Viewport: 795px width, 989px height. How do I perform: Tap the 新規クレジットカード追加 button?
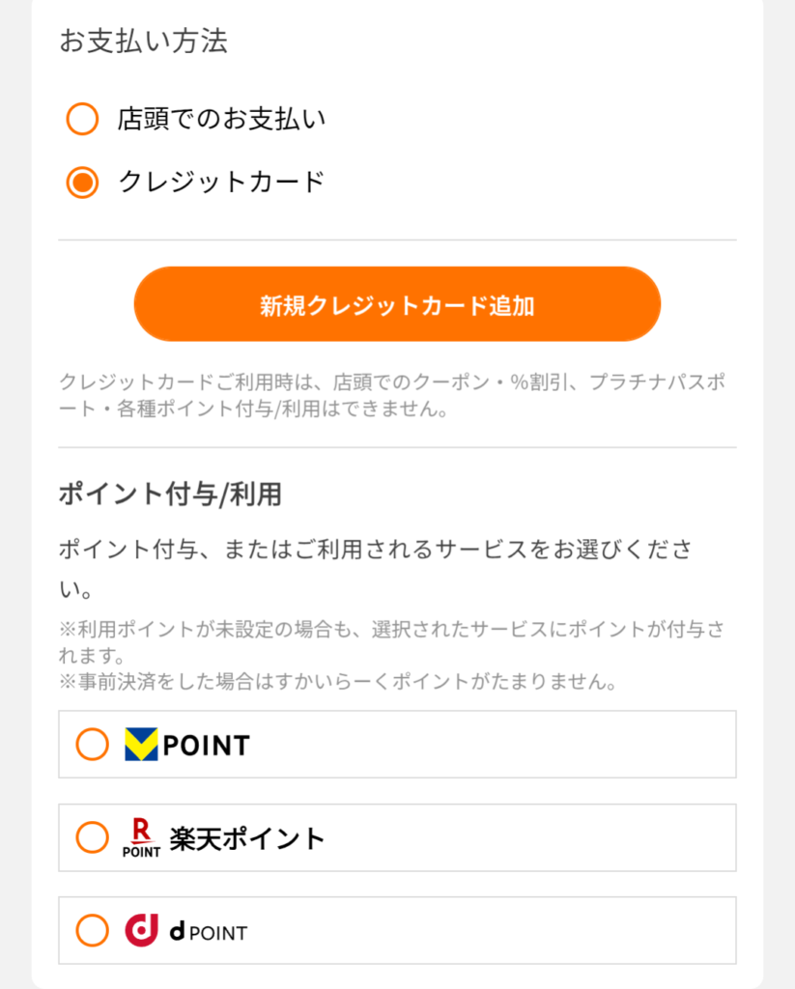(397, 304)
